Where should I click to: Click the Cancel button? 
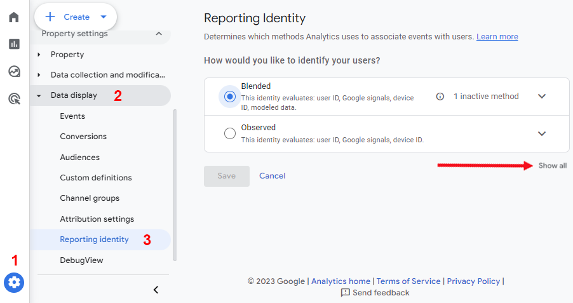click(x=272, y=176)
